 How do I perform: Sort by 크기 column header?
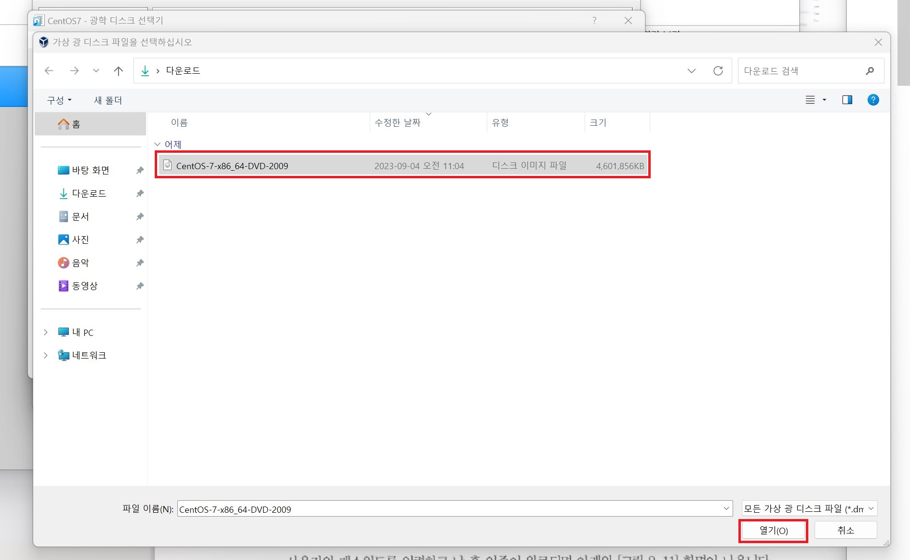point(598,122)
